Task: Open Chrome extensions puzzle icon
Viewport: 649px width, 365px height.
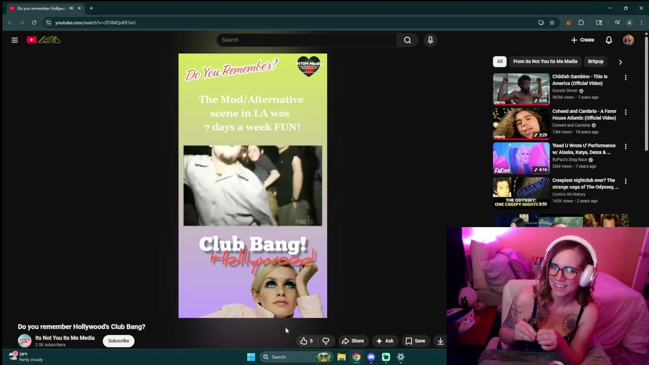Action: [581, 22]
